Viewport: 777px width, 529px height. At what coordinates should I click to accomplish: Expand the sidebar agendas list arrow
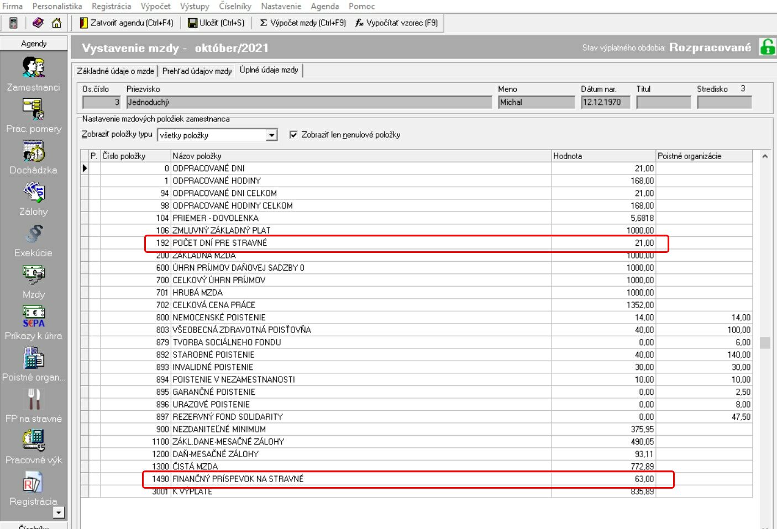[x=59, y=512]
